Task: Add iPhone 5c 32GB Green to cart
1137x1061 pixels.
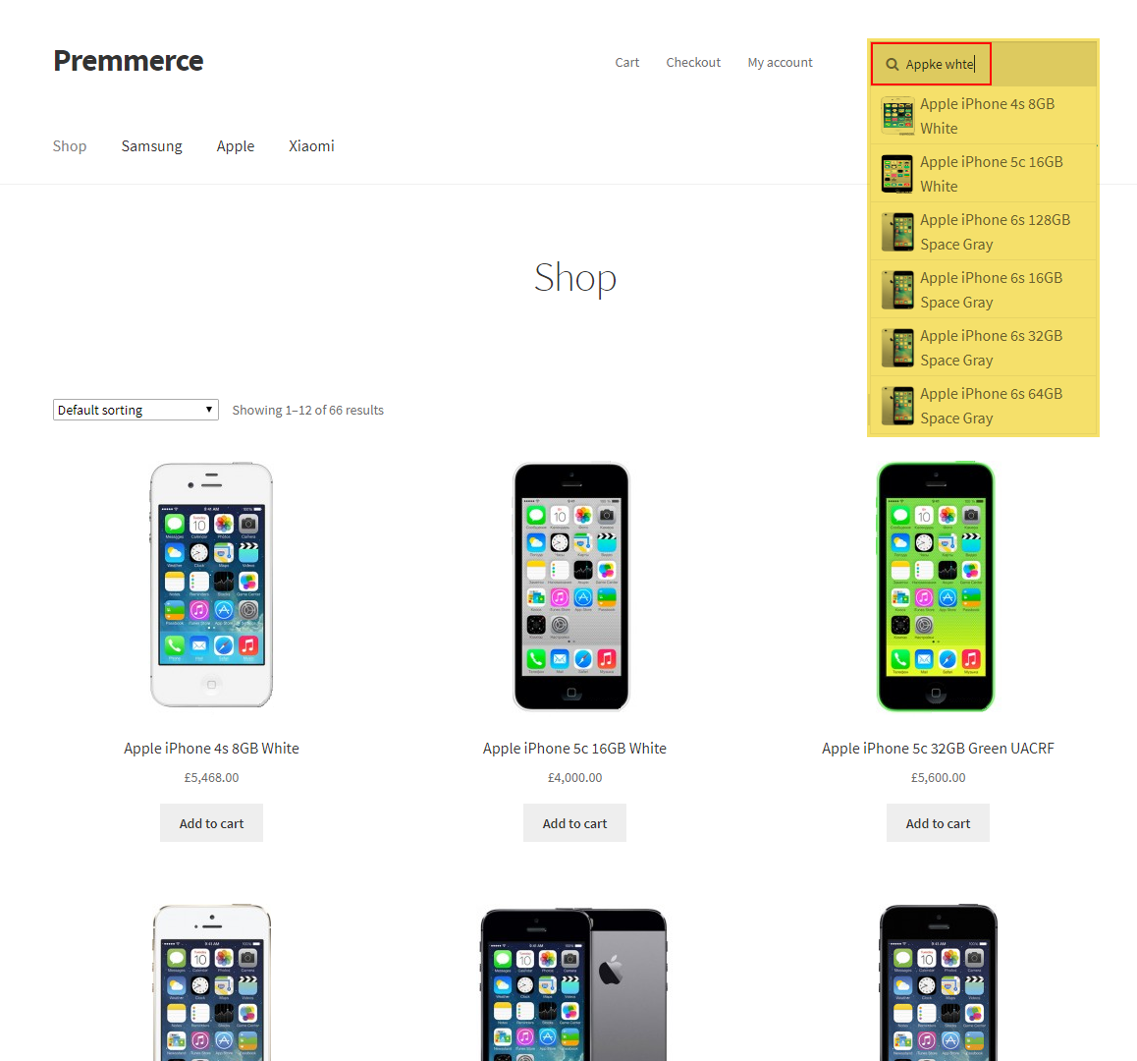Action: coord(938,823)
